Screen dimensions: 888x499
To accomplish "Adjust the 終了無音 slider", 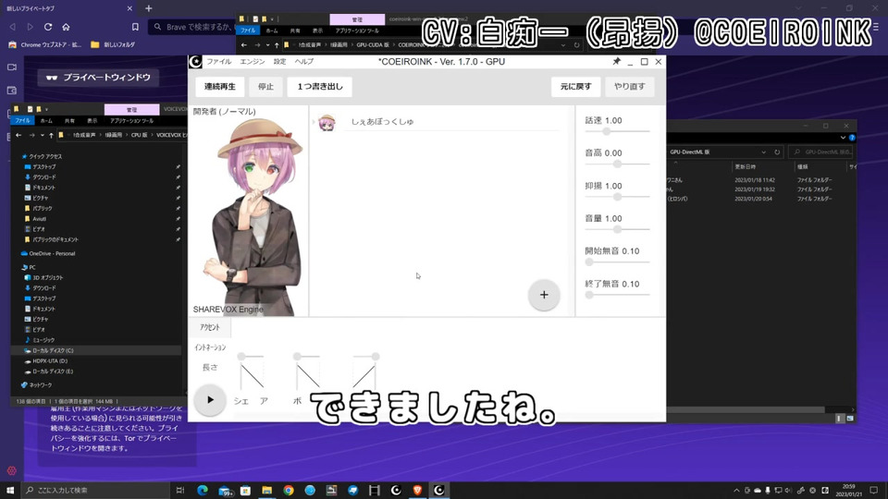I will (617, 295).
